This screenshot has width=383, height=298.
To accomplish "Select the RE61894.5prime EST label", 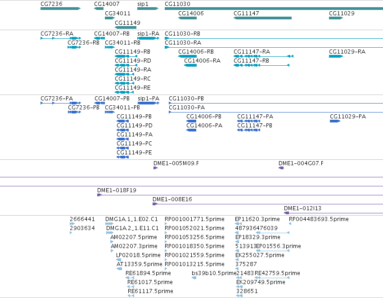I will (x=148, y=273).
